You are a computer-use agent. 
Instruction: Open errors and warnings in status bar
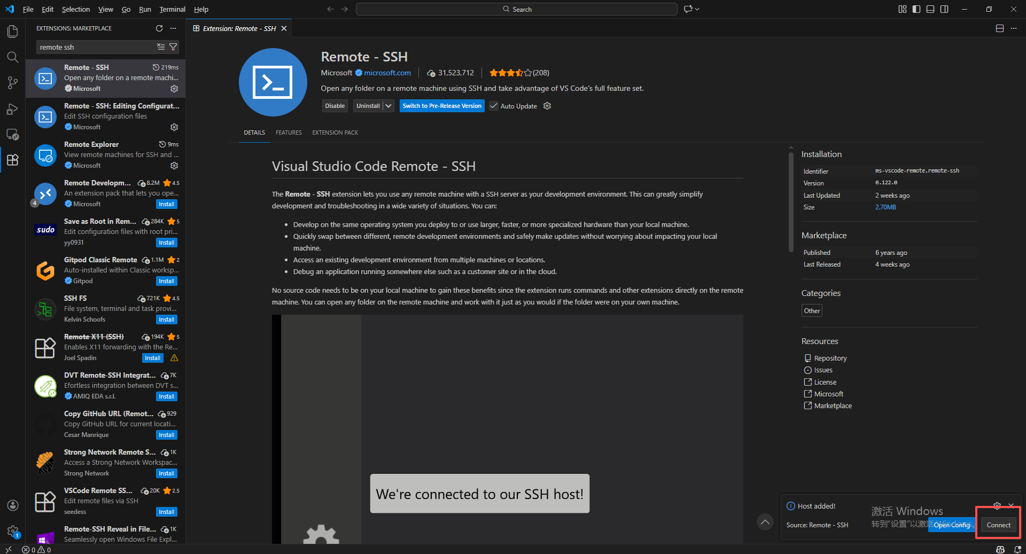point(36,549)
